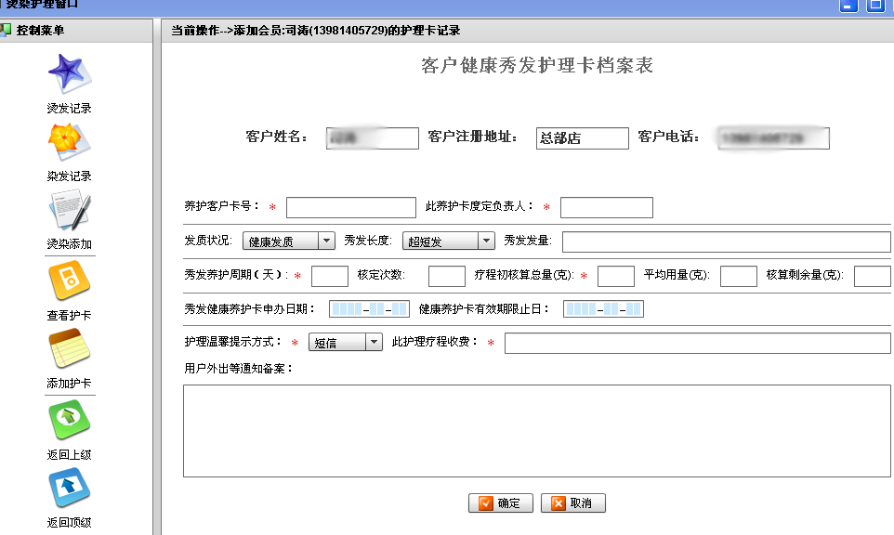Open the 查看护卡 orange device icon

point(70,281)
